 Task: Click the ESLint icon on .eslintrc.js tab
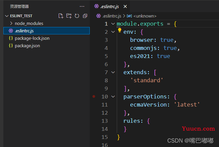[97, 6]
